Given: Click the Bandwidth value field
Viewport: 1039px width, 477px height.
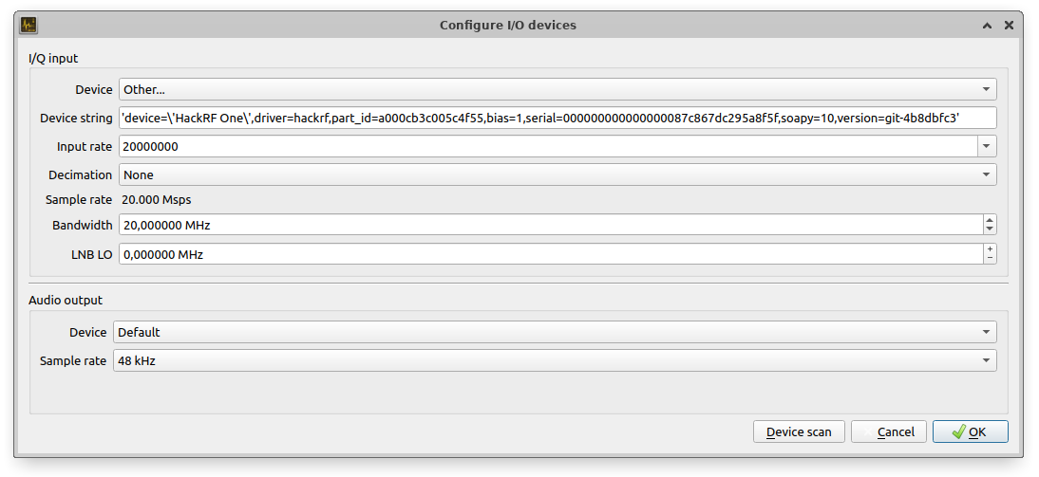Looking at the screenshot, I should pyautogui.click(x=550, y=226).
